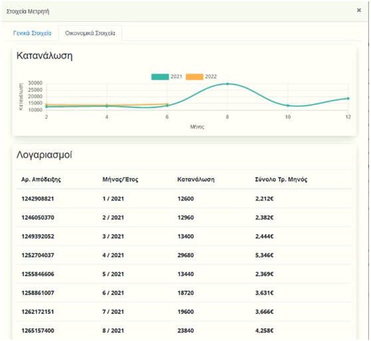This screenshot has width=371, height=341.
Task: Click the Κατανάλωση column header
Action: (195, 179)
